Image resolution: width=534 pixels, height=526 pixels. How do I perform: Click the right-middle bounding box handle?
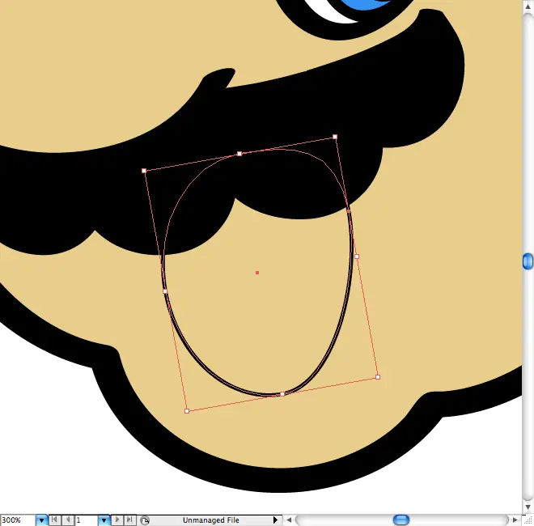357,257
